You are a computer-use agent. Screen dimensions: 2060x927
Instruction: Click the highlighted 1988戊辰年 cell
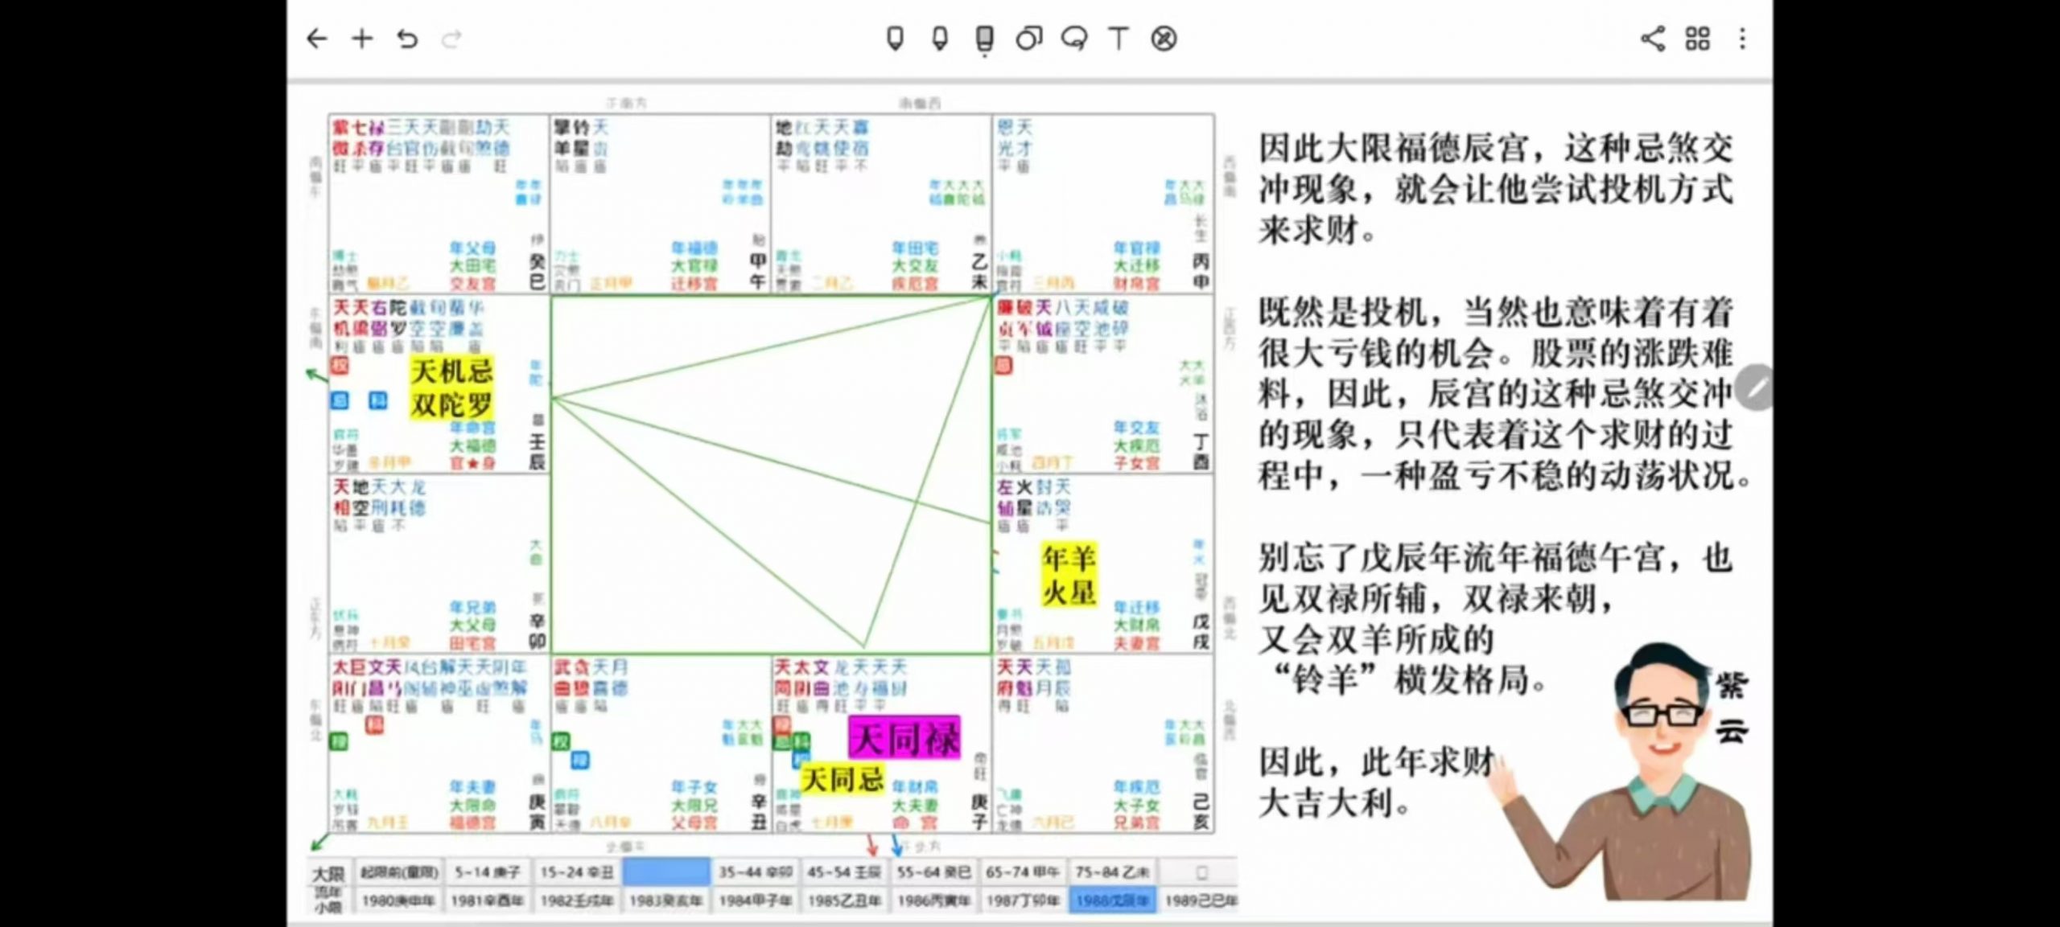(1112, 900)
